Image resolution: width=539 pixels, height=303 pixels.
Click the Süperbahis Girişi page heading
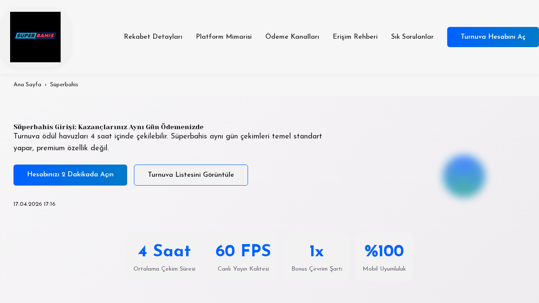click(x=108, y=127)
